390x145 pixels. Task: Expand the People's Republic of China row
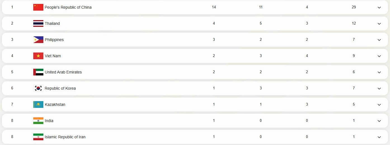379,8
